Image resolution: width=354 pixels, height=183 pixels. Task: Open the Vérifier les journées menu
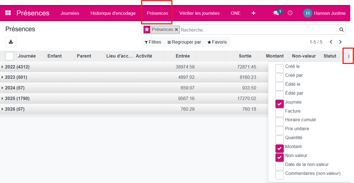(x=199, y=13)
